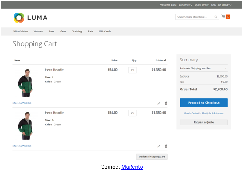Open the Men menu

(x=52, y=32)
